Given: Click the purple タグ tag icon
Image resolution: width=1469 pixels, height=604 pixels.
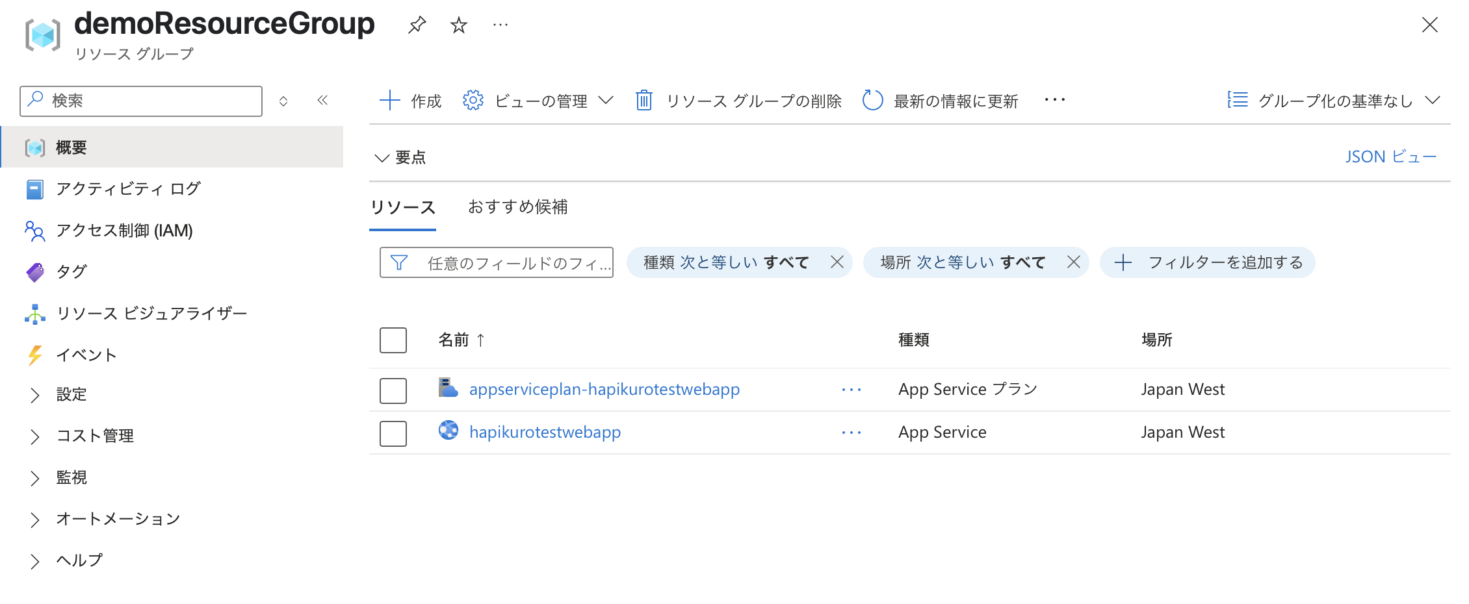Looking at the screenshot, I should coord(35,272).
